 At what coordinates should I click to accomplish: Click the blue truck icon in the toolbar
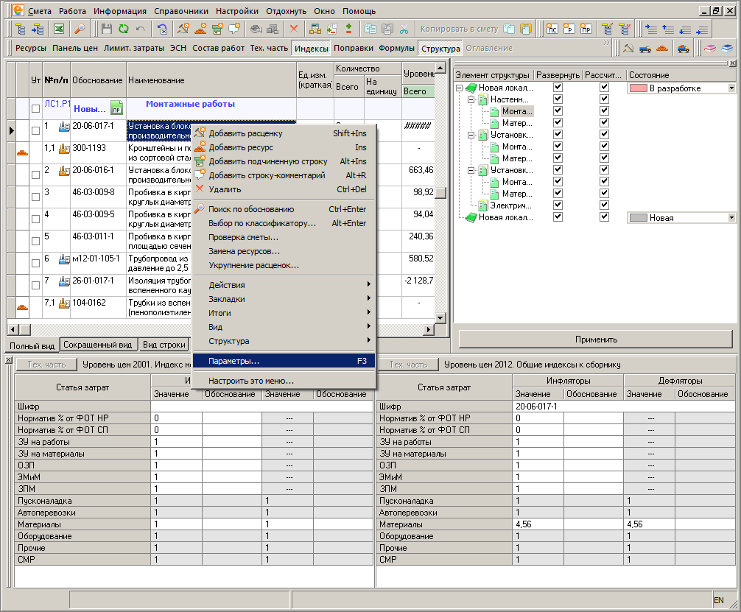[645, 48]
